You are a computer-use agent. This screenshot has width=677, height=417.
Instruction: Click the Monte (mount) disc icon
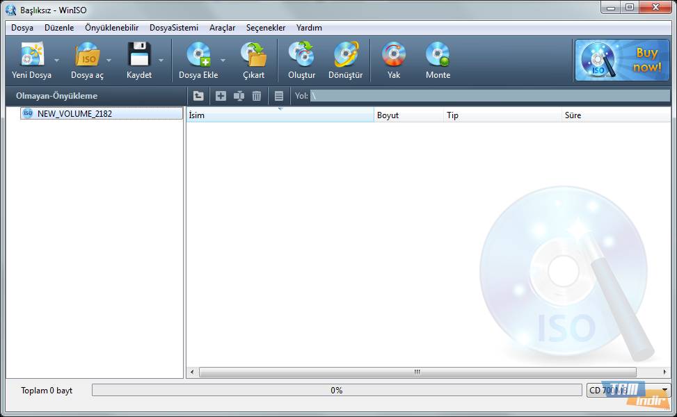(438, 55)
